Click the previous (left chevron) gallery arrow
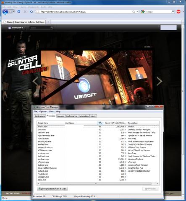 click(35, 81)
